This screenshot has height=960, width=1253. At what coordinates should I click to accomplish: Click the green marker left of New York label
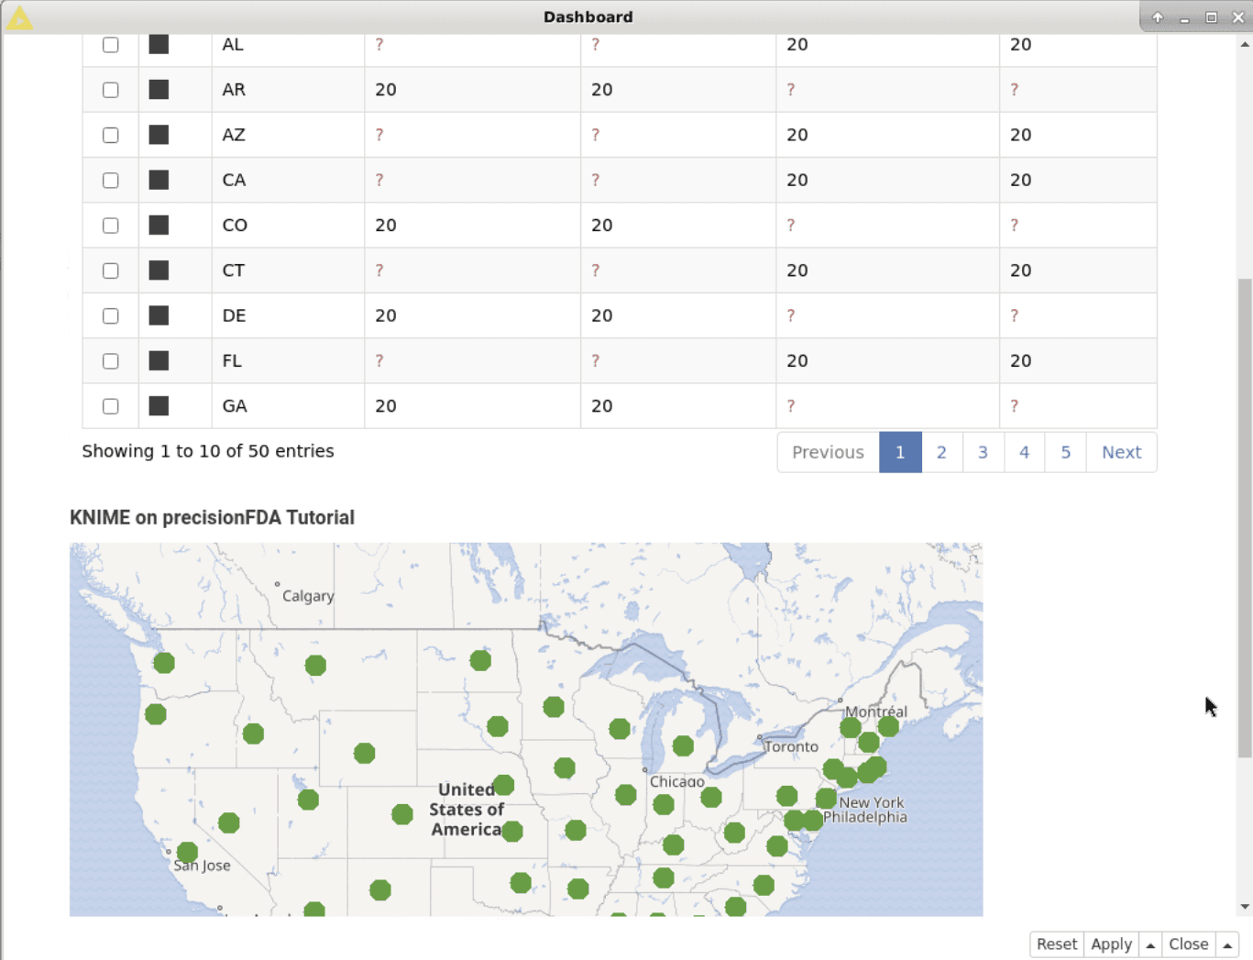click(x=826, y=799)
